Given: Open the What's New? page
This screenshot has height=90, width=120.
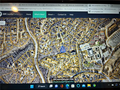Looking at the screenshot, I should point(39,14).
